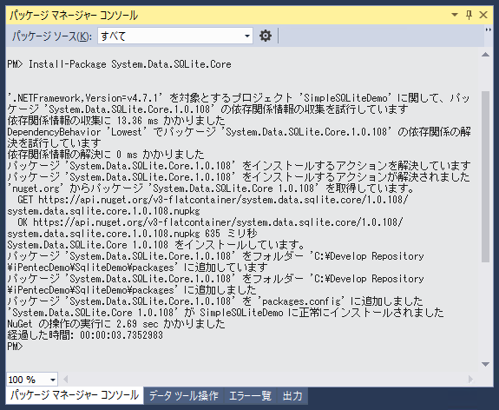Switch to 出力 tab
This screenshot has height=410, width=499.
(x=292, y=395)
